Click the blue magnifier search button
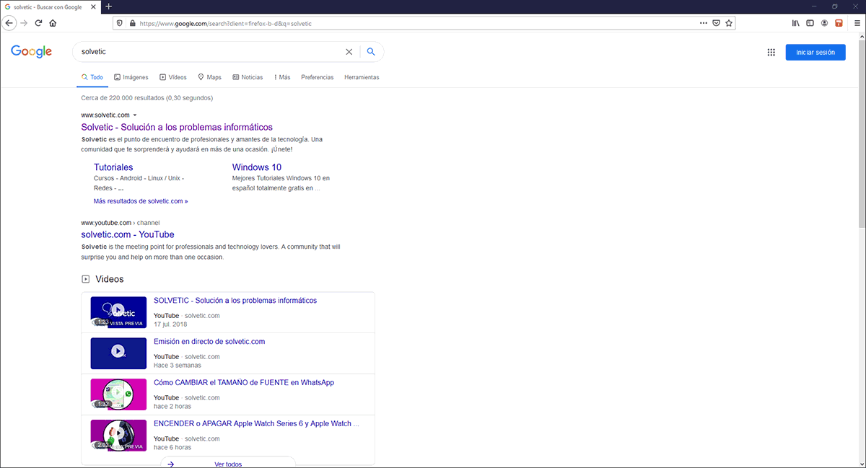Image resolution: width=866 pixels, height=468 pixels. pos(371,52)
